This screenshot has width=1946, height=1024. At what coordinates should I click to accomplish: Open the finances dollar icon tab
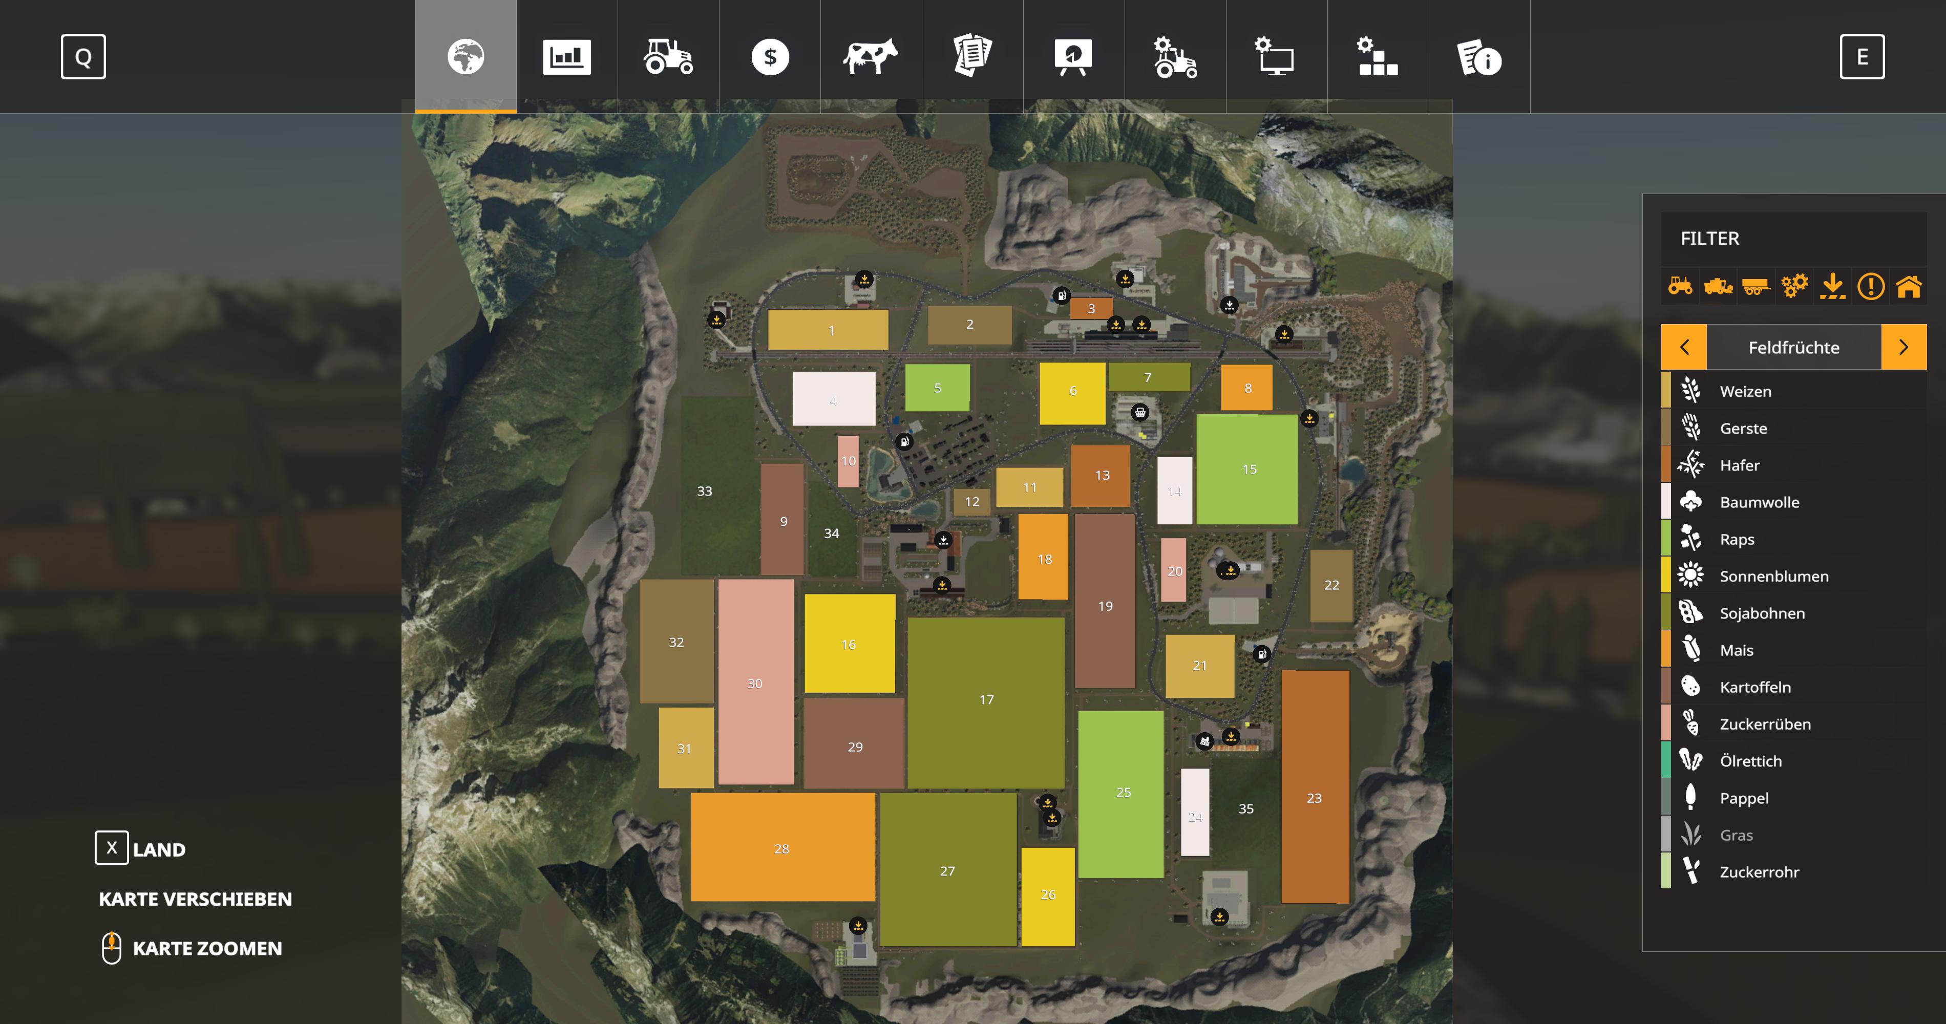pos(770,57)
